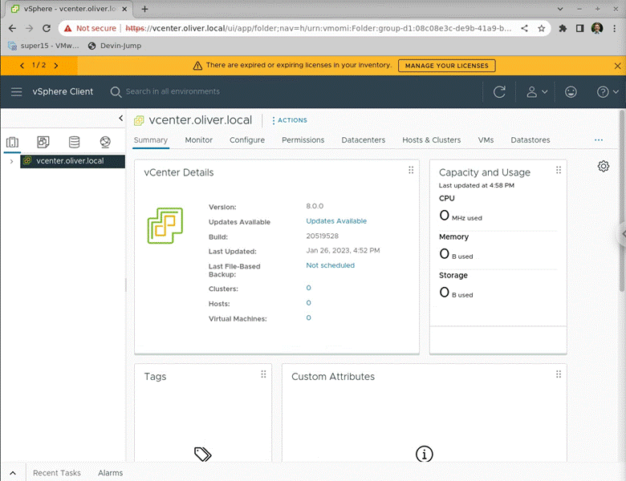Click the vCenter Details card drag handle

[411, 170]
